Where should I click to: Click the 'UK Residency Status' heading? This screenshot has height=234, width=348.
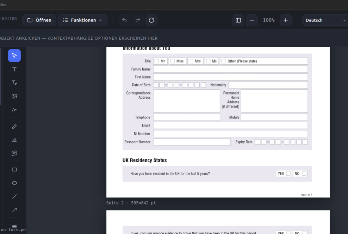(x=144, y=160)
